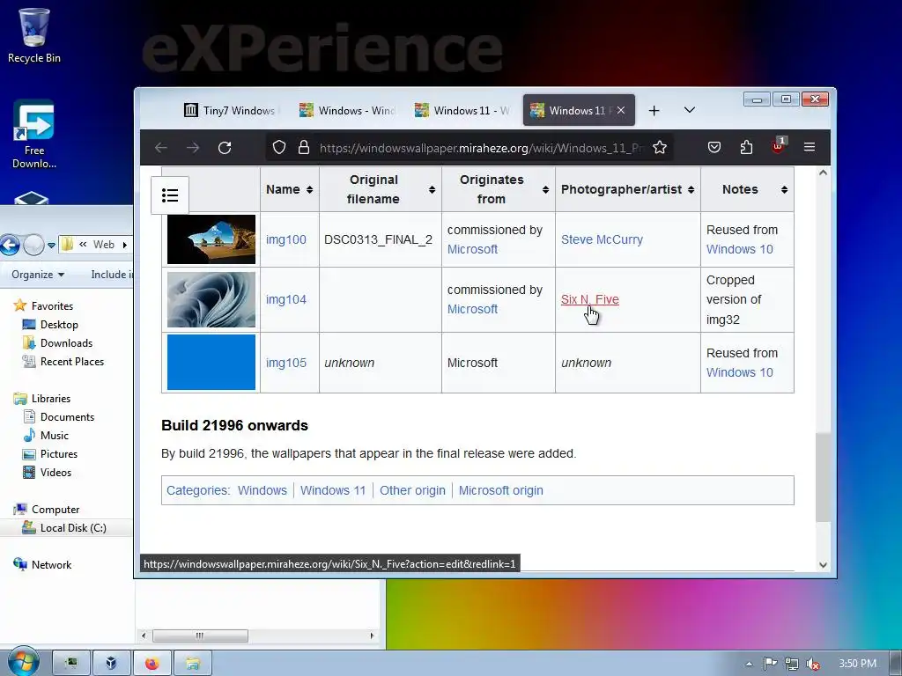Open the tracking protection shield icon
The width and height of the screenshot is (902, 676).
pos(279,148)
